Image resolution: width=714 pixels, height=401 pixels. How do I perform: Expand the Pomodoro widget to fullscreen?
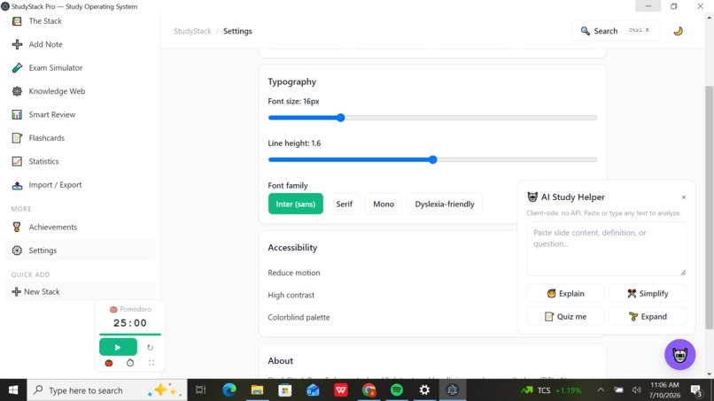coord(151,363)
